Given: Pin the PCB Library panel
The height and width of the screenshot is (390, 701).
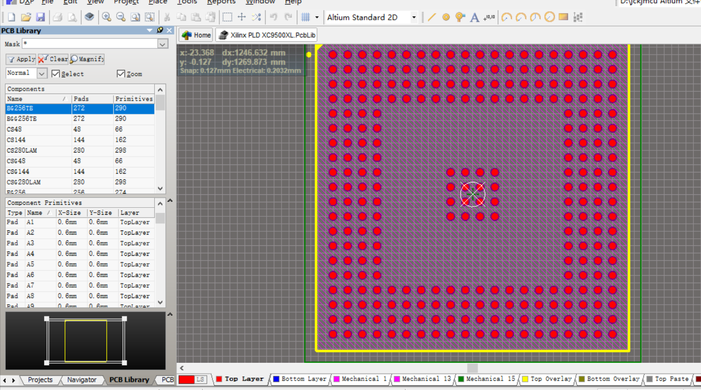Looking at the screenshot, I should pyautogui.click(x=160, y=30).
